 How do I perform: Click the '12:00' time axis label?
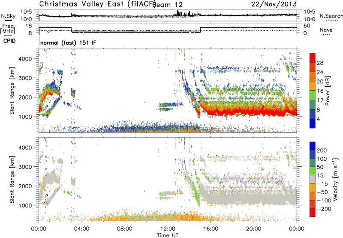coord(168,229)
